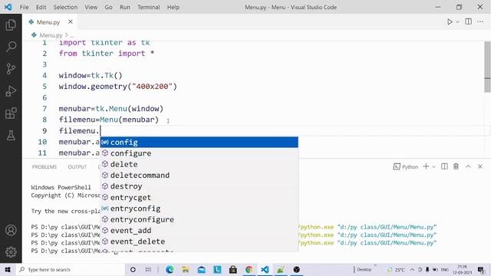Choose entryconfig from the suggestion list
This screenshot has height=276, width=491.
pos(199,209)
